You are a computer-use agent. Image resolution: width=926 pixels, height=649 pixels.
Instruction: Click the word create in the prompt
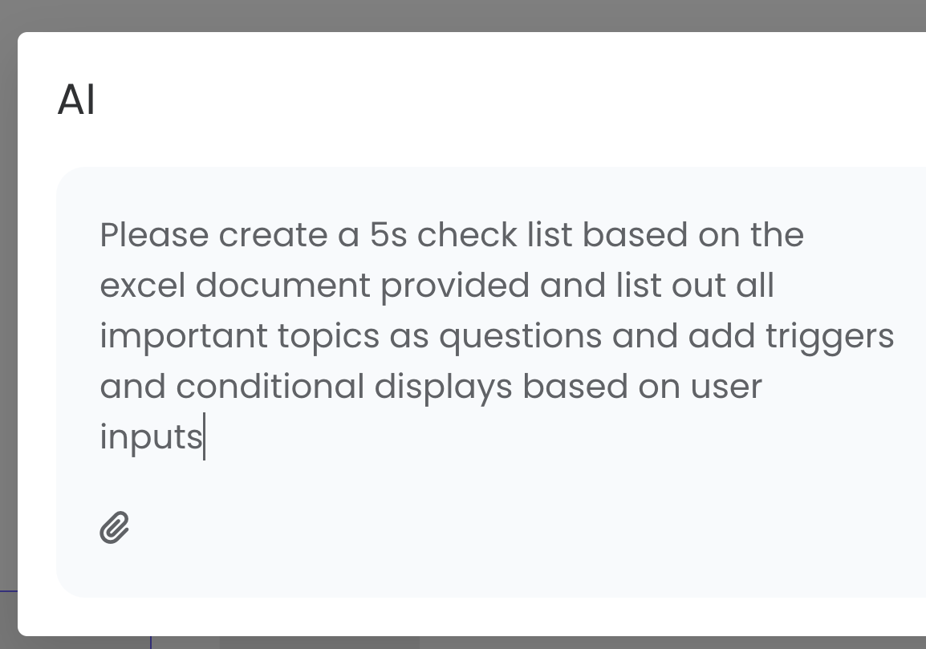(x=273, y=235)
